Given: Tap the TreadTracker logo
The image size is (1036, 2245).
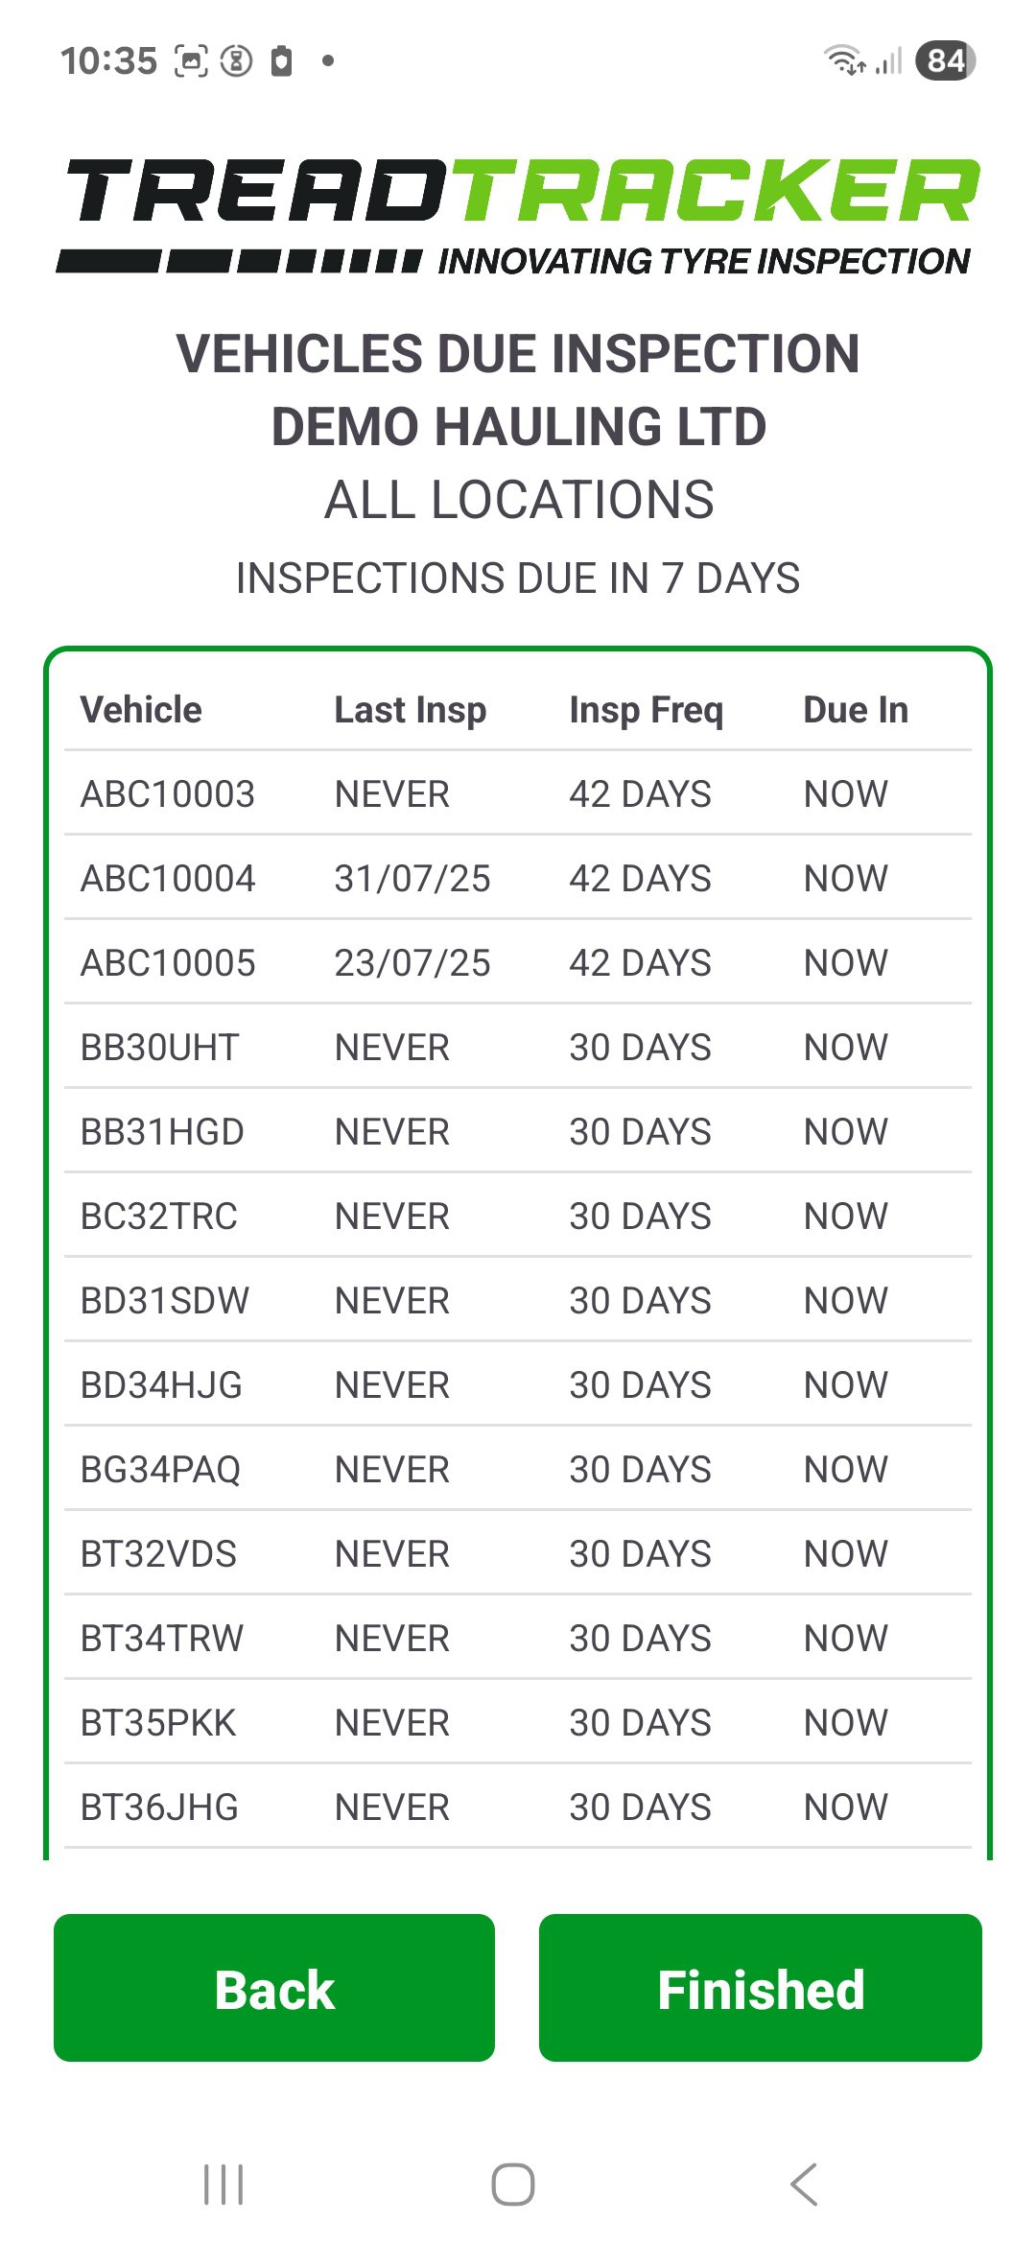Looking at the screenshot, I should (x=518, y=217).
